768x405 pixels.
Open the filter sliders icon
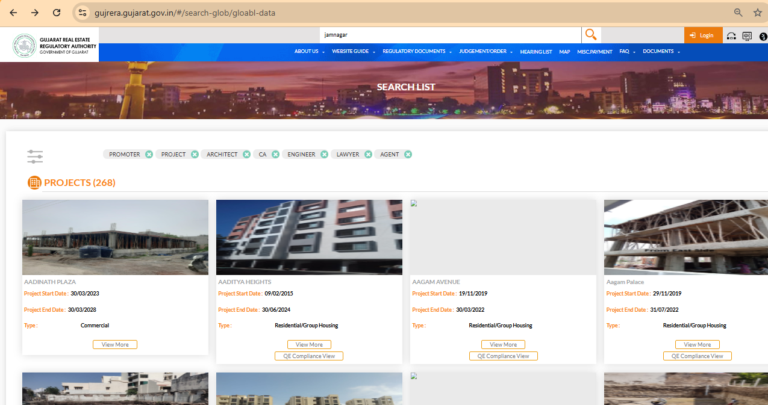pos(35,156)
